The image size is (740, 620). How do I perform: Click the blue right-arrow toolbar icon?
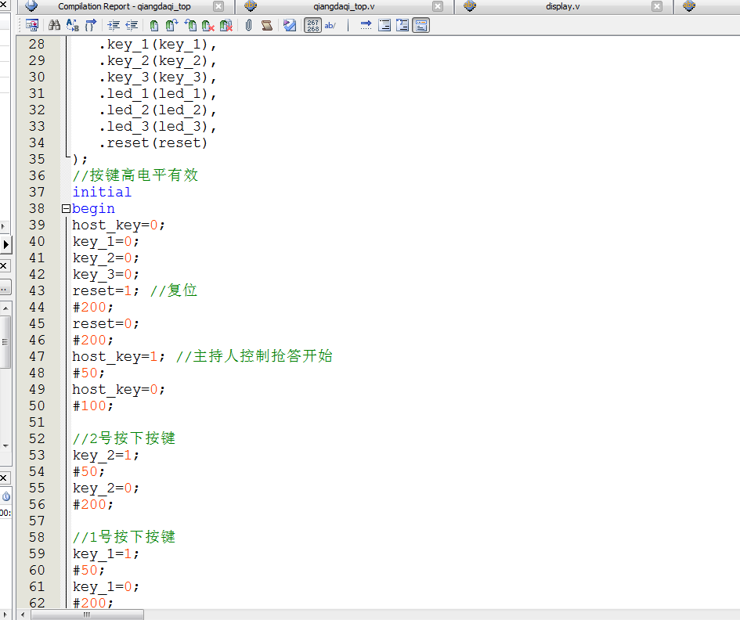[366, 25]
